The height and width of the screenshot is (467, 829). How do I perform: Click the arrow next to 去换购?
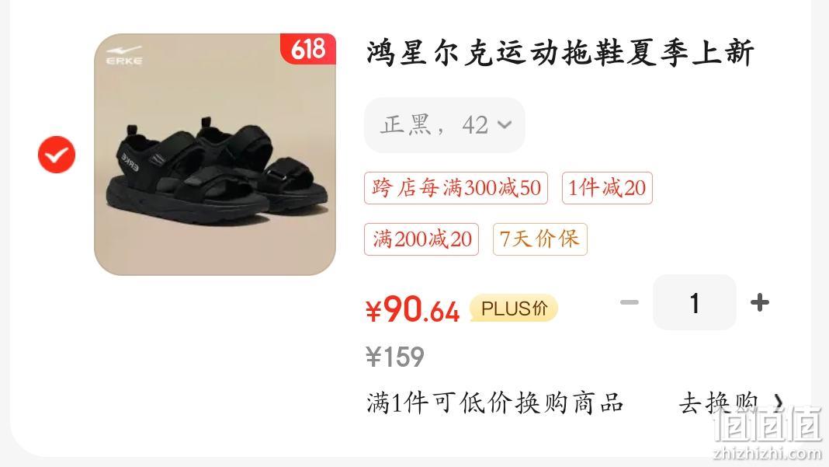coord(778,403)
